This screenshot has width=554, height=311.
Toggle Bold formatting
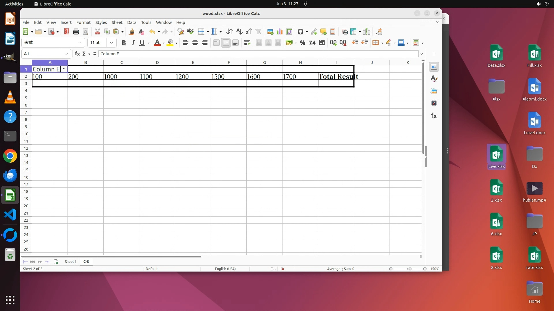pos(124,43)
